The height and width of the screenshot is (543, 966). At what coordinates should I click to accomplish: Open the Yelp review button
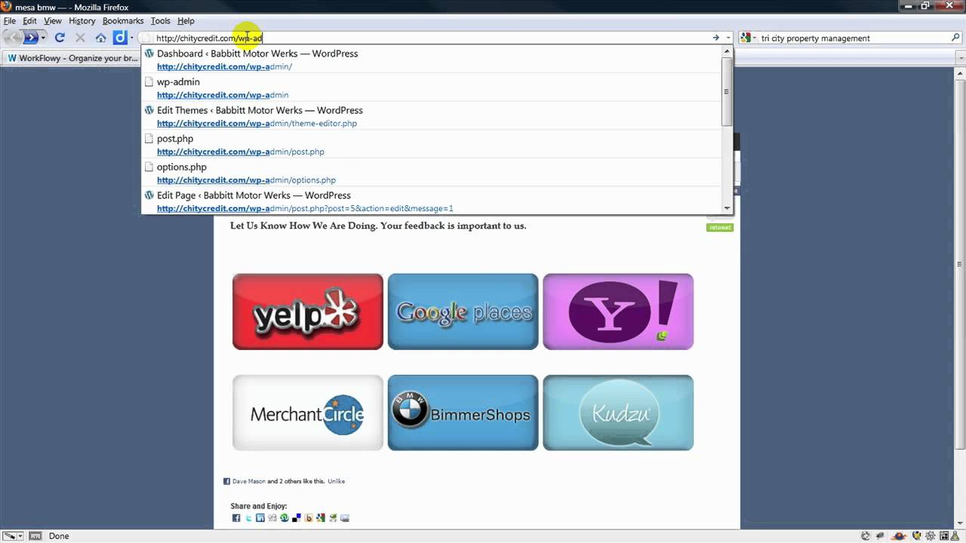(308, 311)
